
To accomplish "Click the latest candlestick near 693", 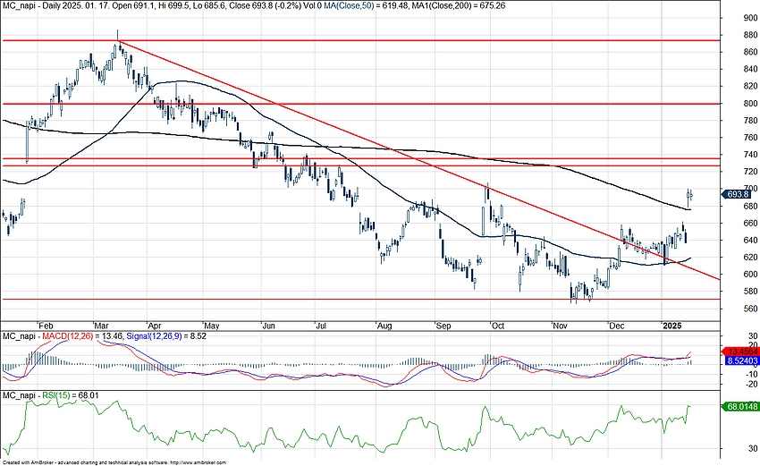I will [690, 194].
